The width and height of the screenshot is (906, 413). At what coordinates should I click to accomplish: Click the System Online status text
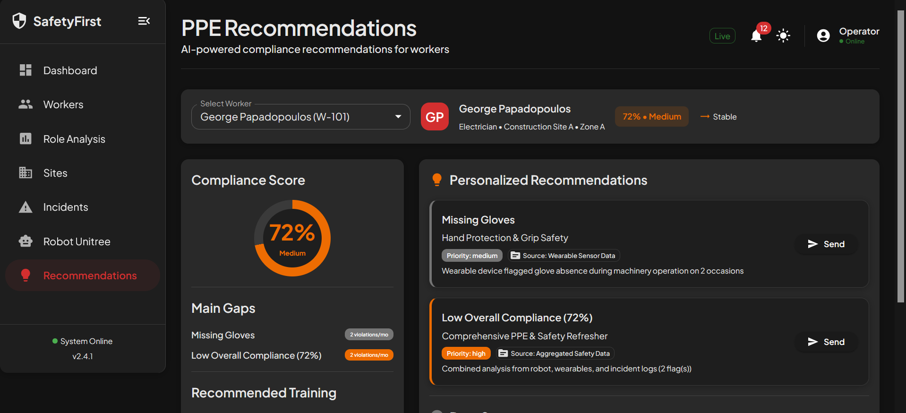[x=86, y=341]
